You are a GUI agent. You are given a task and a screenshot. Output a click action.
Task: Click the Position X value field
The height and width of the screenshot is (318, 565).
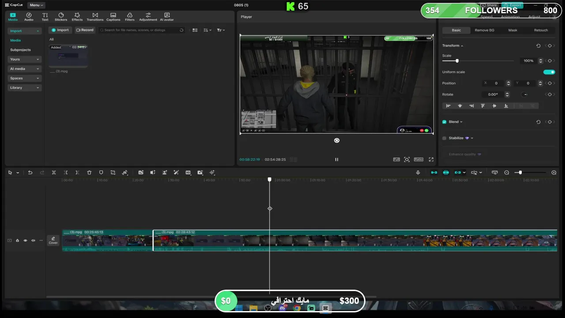coord(496,83)
